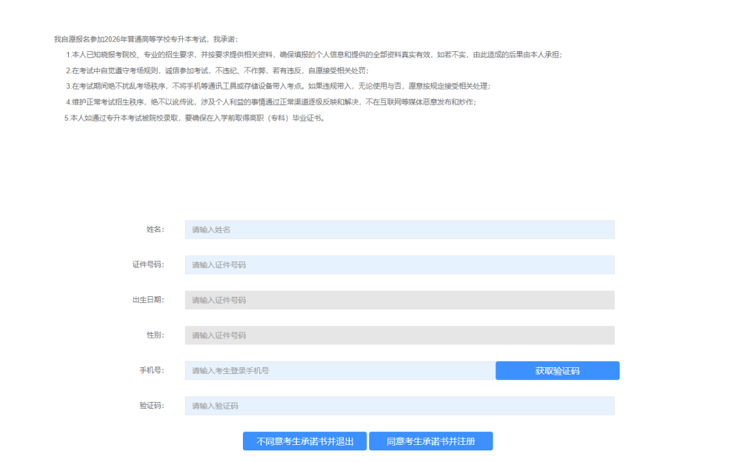The height and width of the screenshot is (462, 737).
Task: Click the 出生日期 field label
Action: click(x=148, y=300)
